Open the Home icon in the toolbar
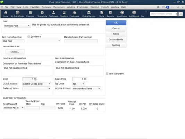Image resolution: width=185 pixels, height=139 pixels. [x=6, y=14]
